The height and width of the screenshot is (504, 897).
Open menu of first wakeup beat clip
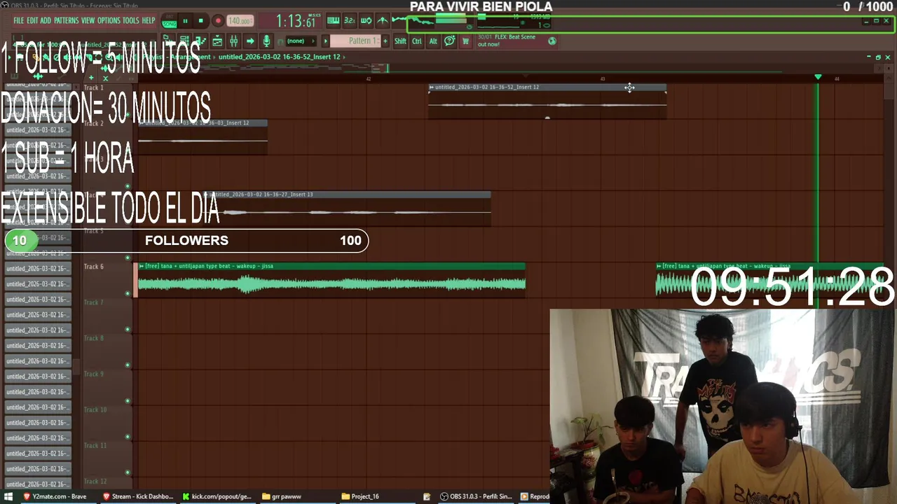click(142, 266)
